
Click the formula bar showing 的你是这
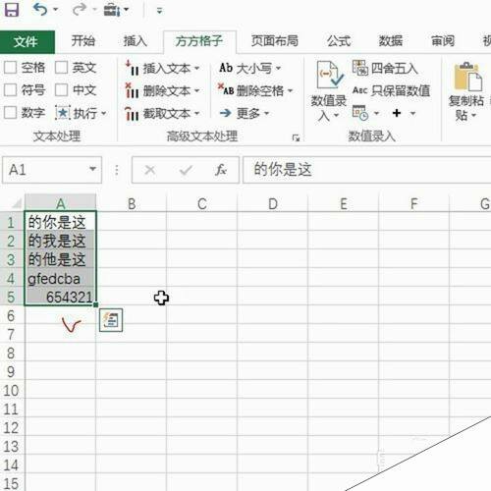366,170
